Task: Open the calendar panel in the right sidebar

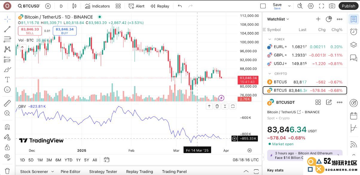Action: pyautogui.click(x=354, y=115)
